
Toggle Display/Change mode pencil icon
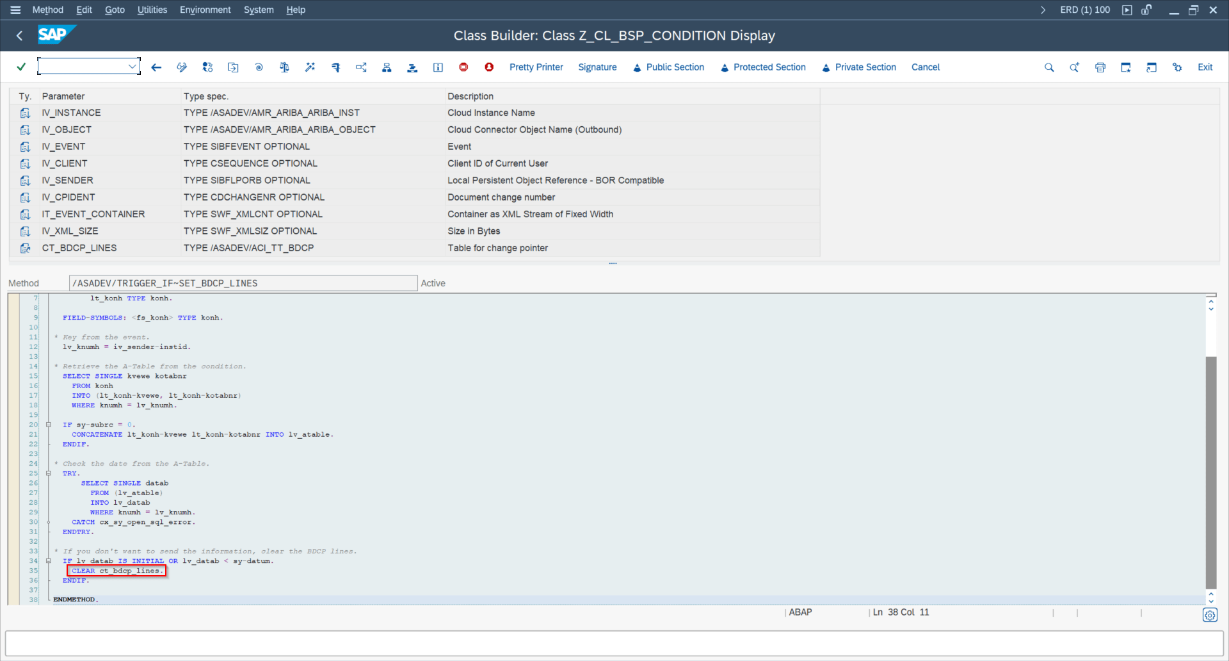182,67
